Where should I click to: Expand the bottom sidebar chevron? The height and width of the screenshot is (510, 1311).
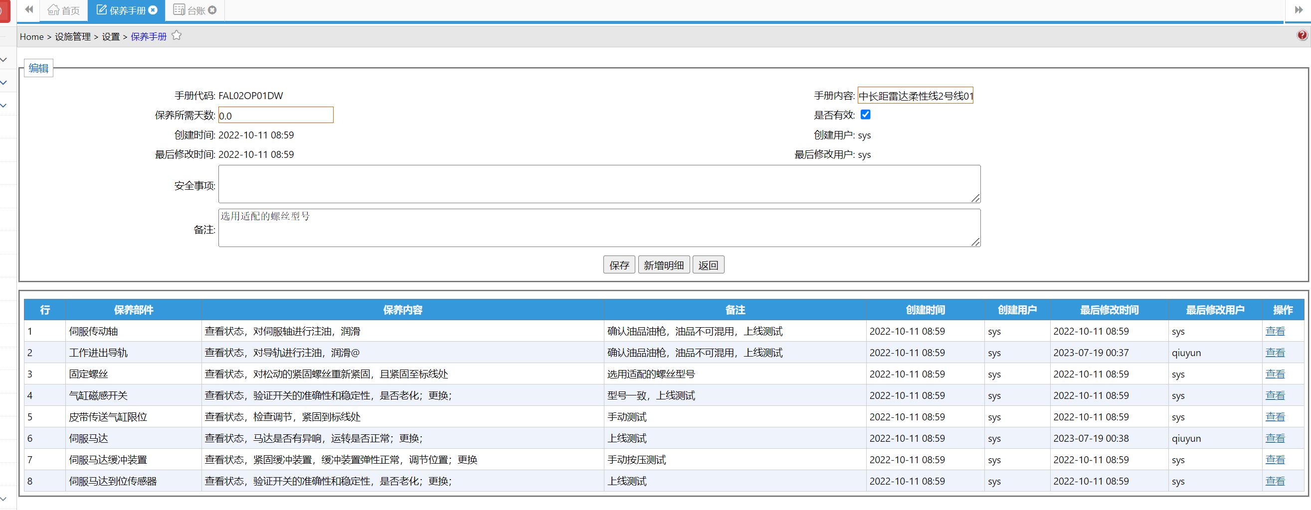(3, 499)
